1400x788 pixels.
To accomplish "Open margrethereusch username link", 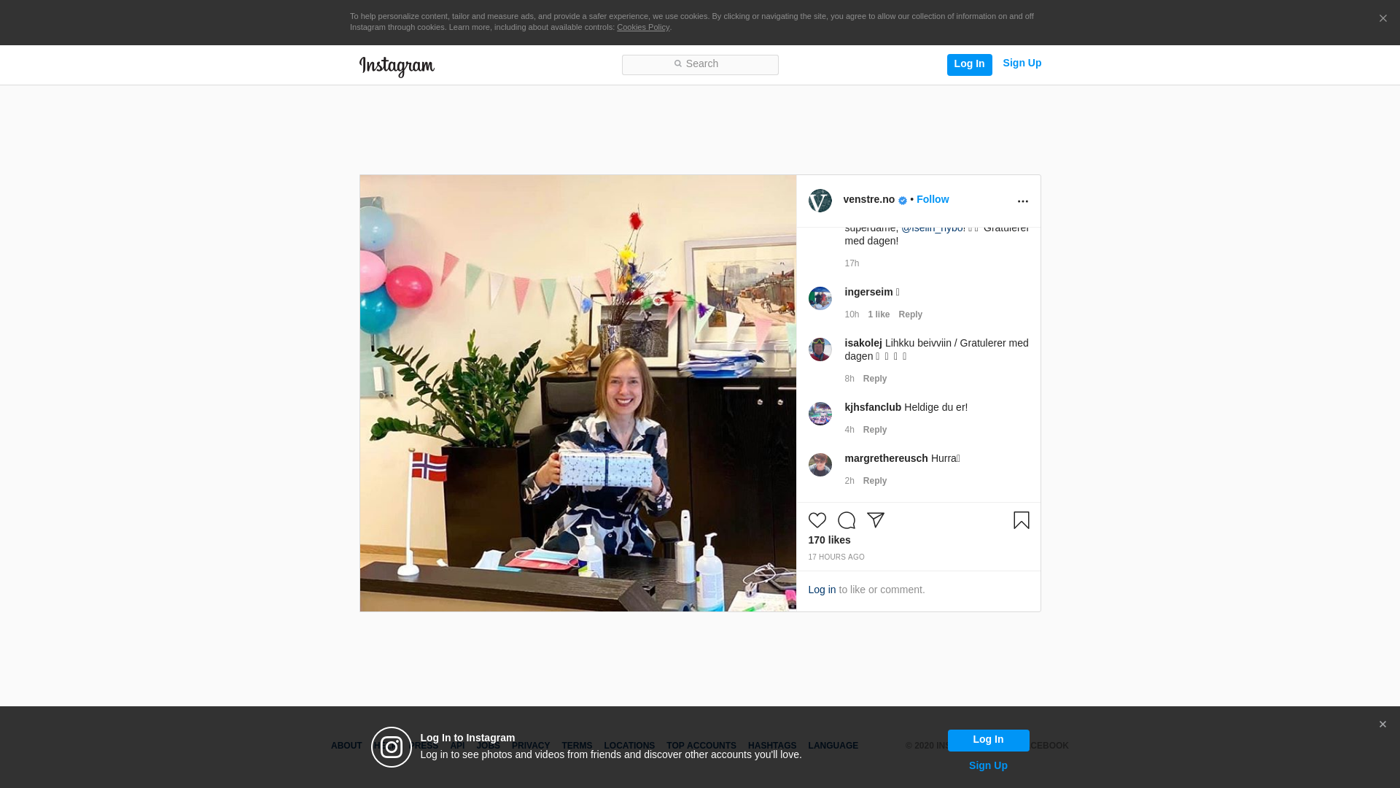I will tap(886, 458).
